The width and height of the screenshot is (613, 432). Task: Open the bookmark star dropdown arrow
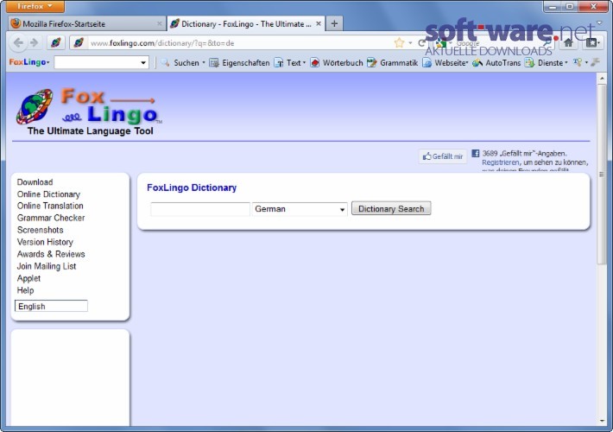(x=410, y=43)
